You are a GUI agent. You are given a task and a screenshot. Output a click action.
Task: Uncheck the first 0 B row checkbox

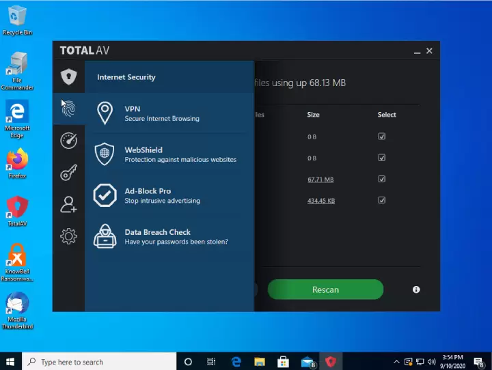point(381,137)
